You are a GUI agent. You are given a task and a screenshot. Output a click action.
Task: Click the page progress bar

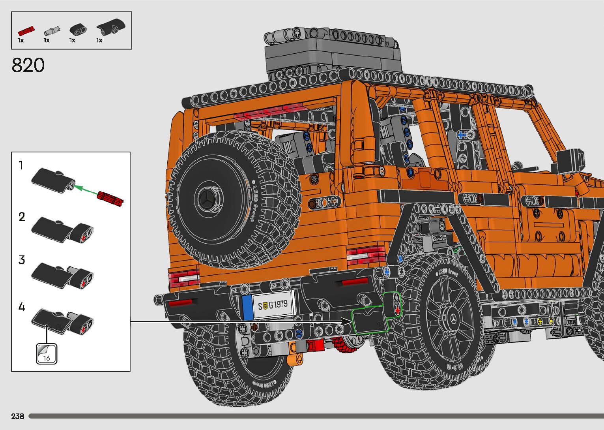click(x=316, y=416)
